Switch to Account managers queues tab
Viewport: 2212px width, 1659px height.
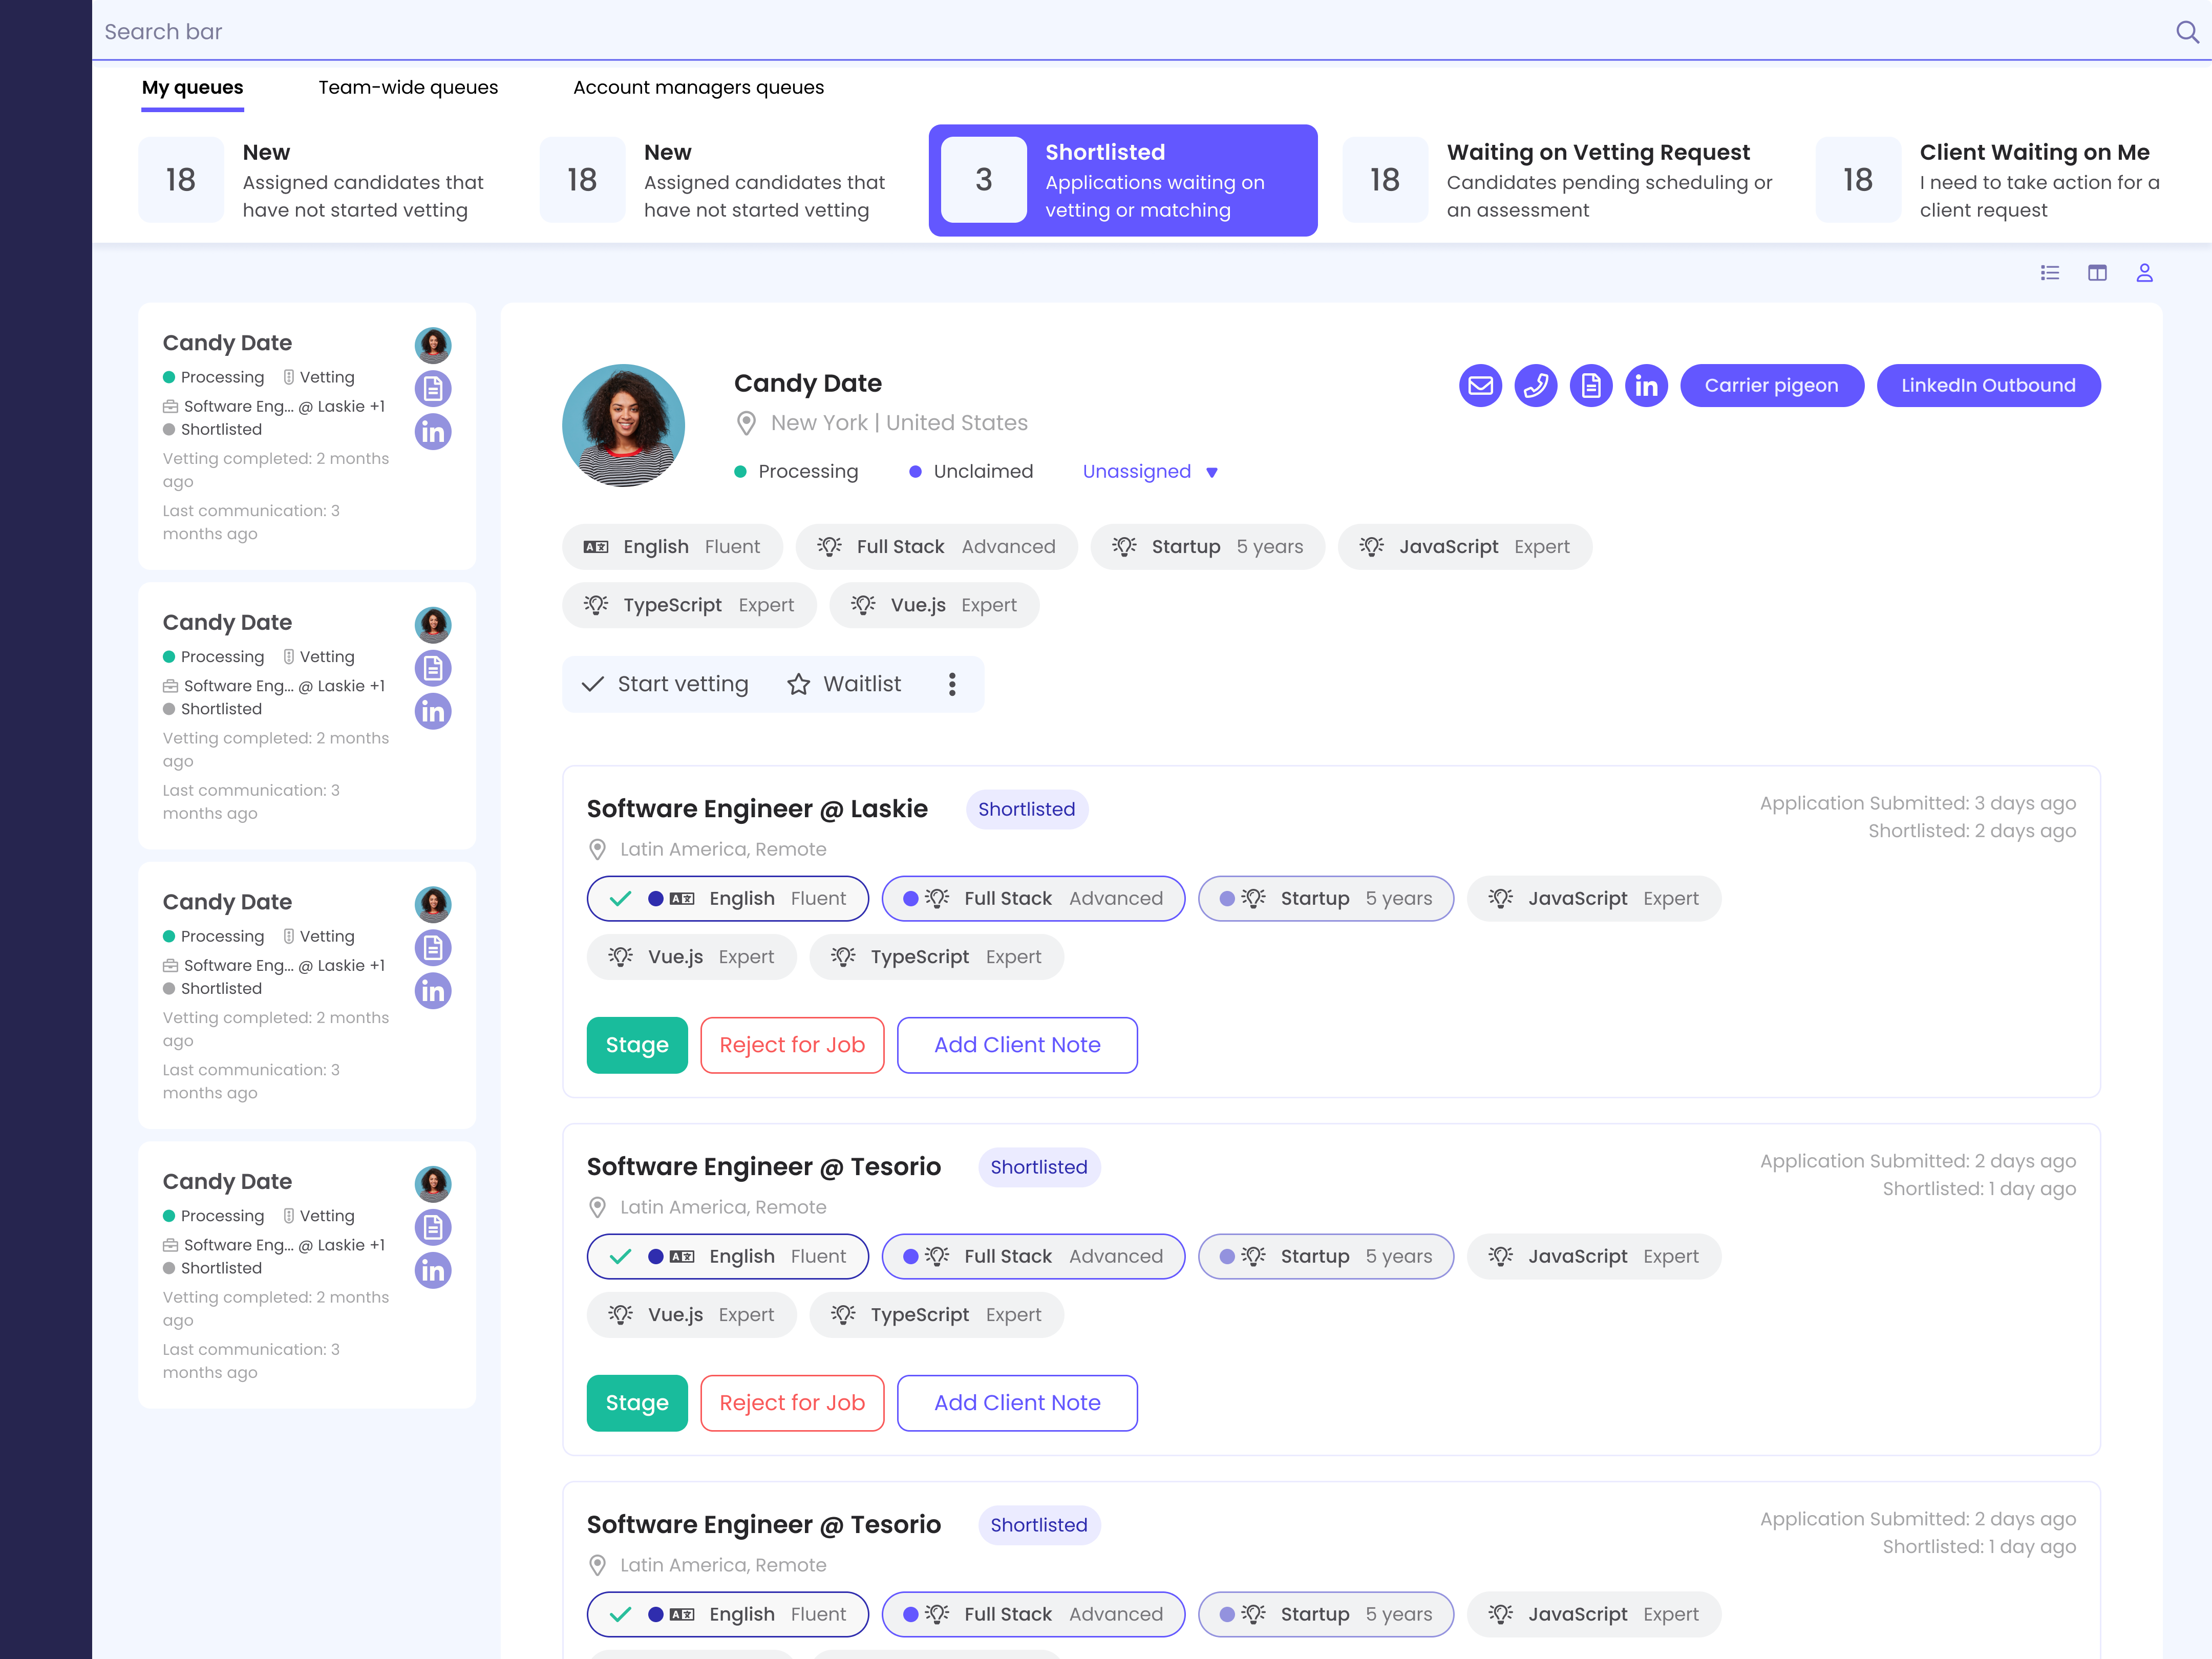click(x=698, y=88)
